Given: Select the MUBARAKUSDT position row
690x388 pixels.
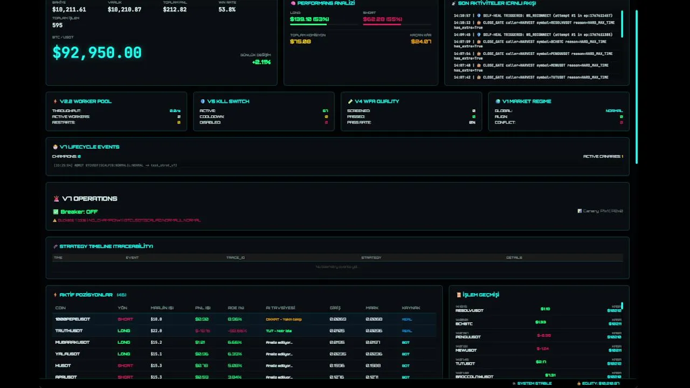Looking at the screenshot, I should [244, 342].
